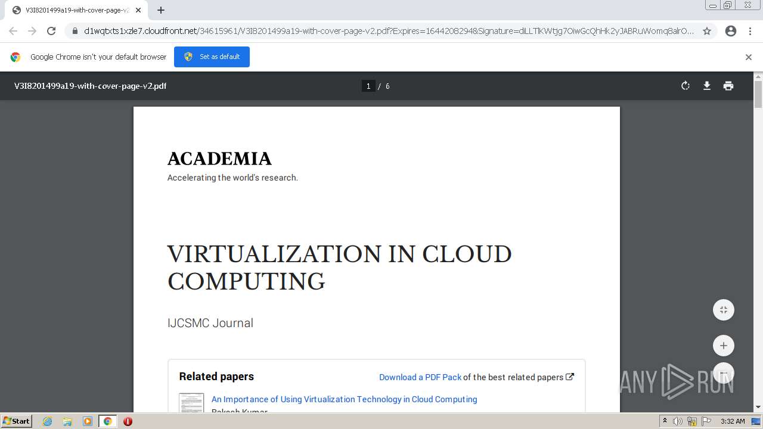This screenshot has width=763, height=429.
Task: Rotate the PDF clockwise
Action: tap(686, 86)
